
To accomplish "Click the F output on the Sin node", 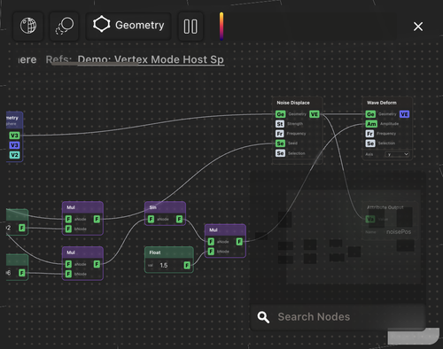I will click(x=179, y=219).
